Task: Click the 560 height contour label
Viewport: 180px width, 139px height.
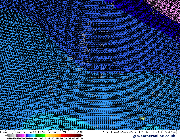Action: [x=142, y=119]
